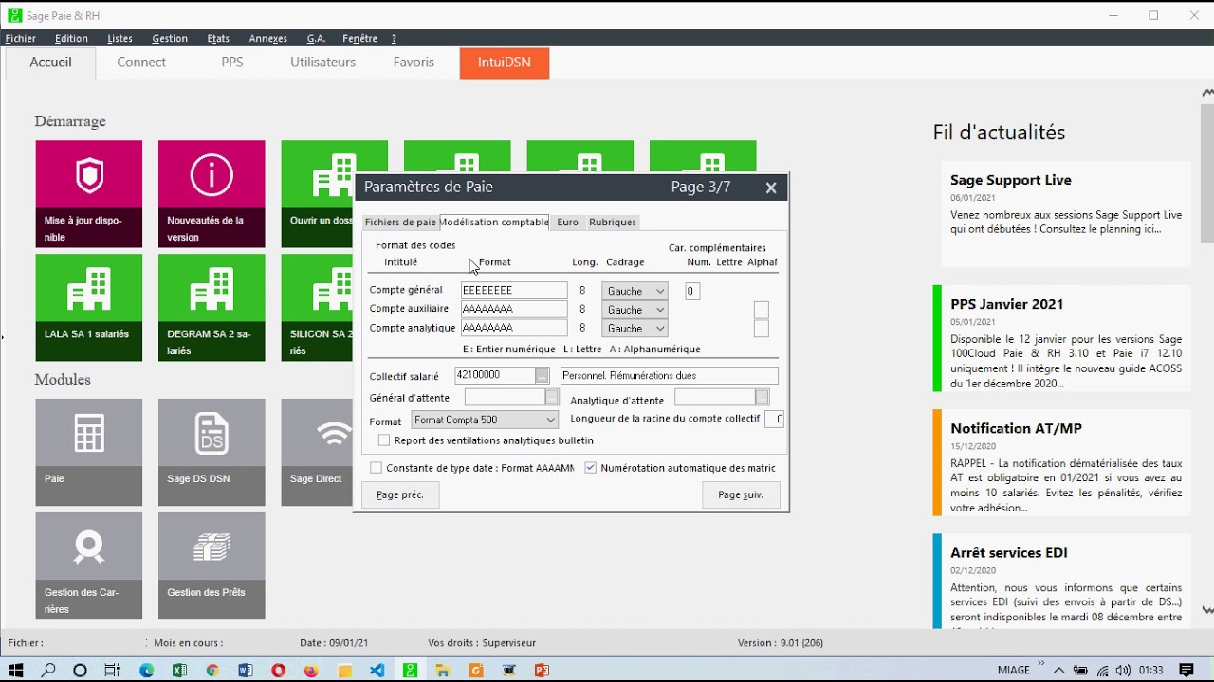Switch to the IntuiDSN tab

click(x=505, y=63)
